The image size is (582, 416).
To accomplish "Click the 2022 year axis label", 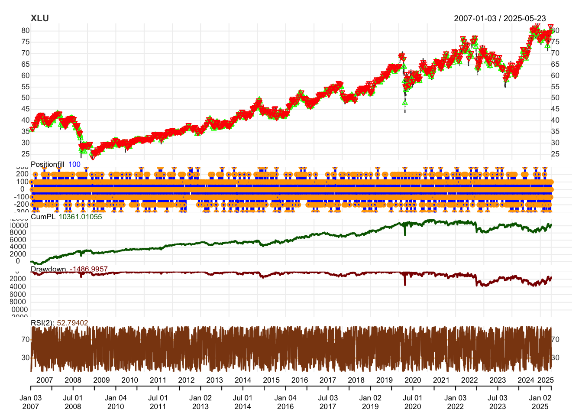I will tap(469, 380).
